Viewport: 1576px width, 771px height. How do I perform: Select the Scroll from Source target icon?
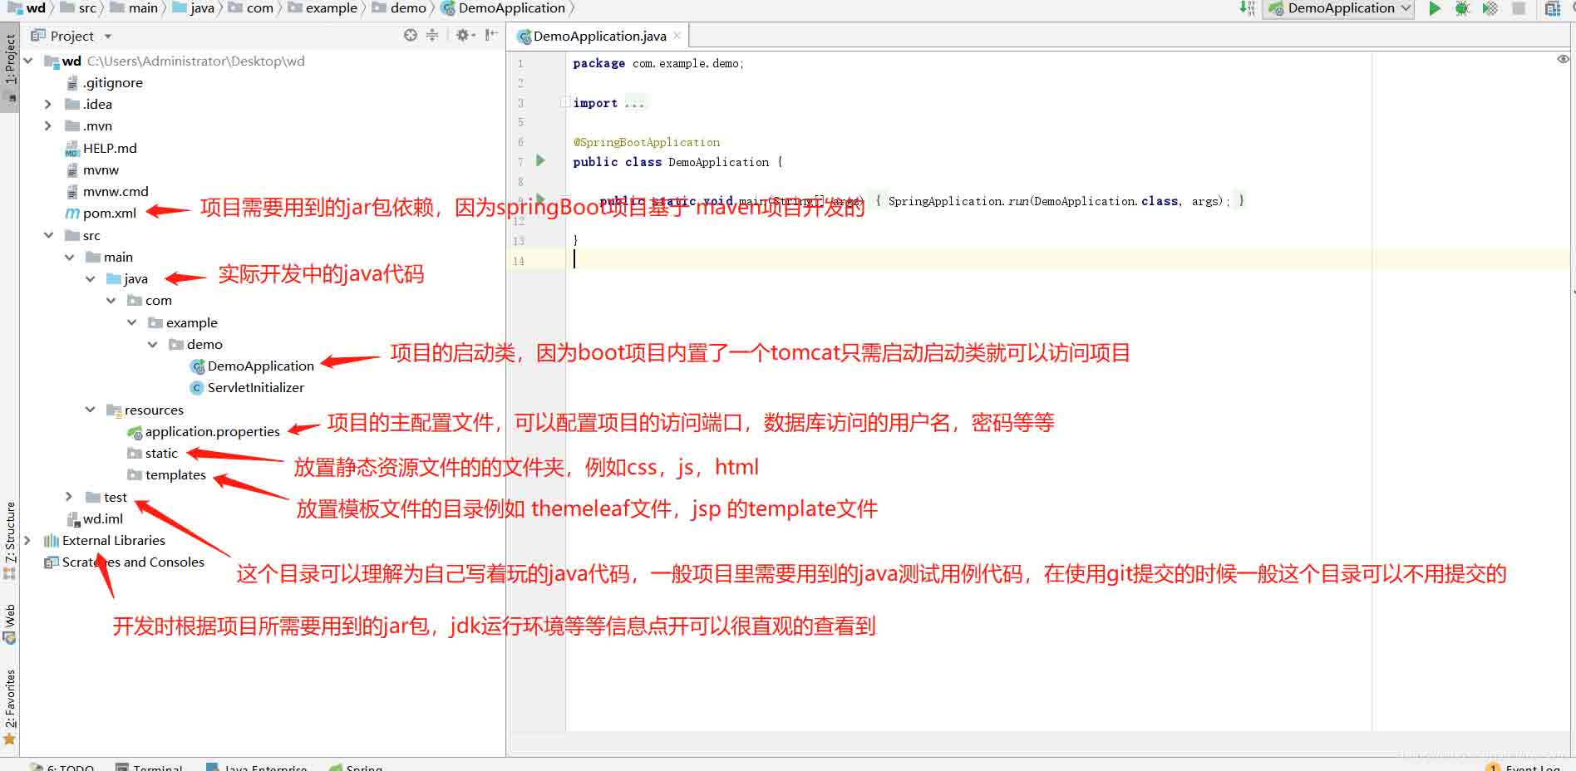click(409, 35)
